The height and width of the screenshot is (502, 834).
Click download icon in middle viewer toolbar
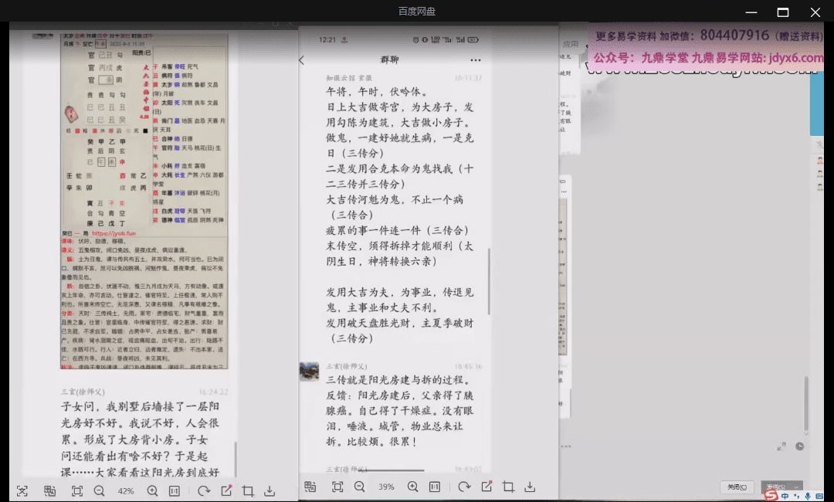[530, 487]
